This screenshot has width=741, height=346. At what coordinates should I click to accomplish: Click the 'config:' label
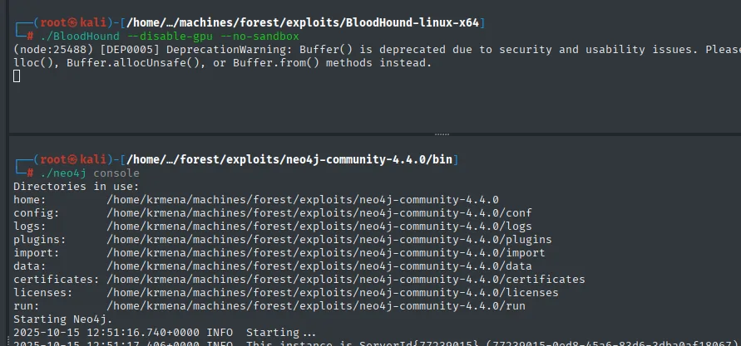coord(37,212)
